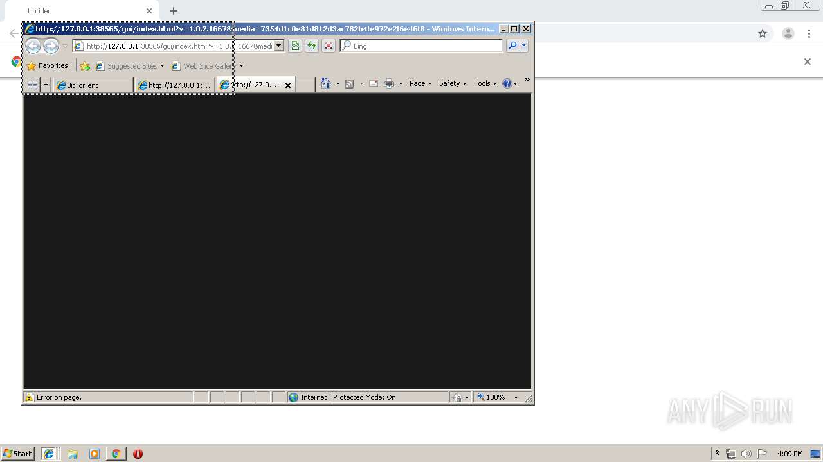
Task: Show Quick Tabs thumbnail view
Action: [x=32, y=85]
